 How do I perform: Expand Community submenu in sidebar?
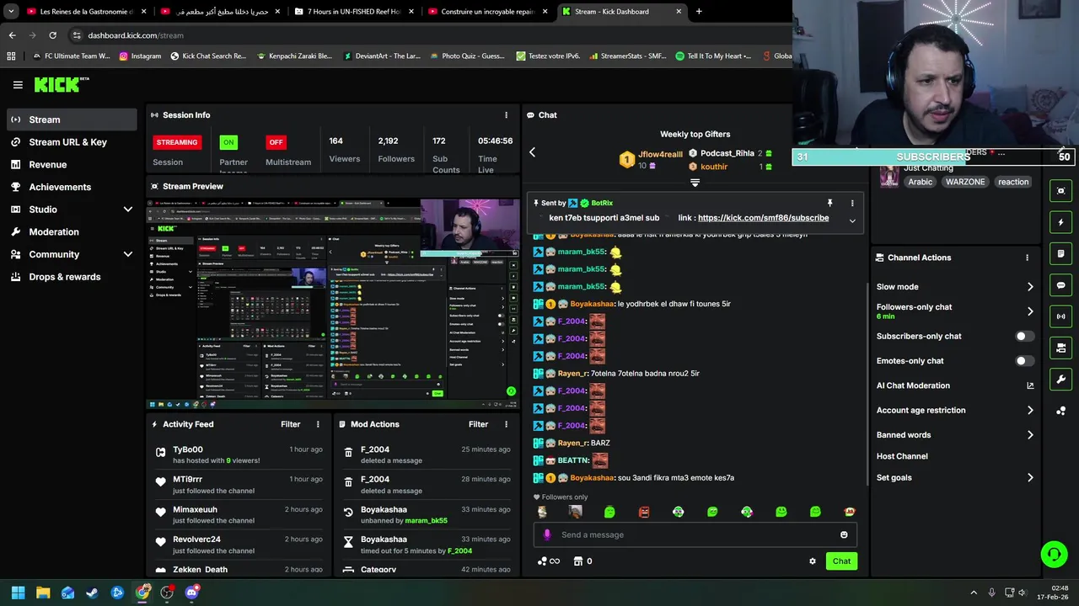coord(127,254)
